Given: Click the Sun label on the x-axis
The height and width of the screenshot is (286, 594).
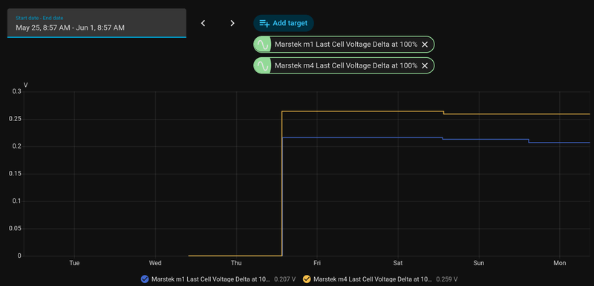Looking at the screenshot, I should tap(479, 263).
